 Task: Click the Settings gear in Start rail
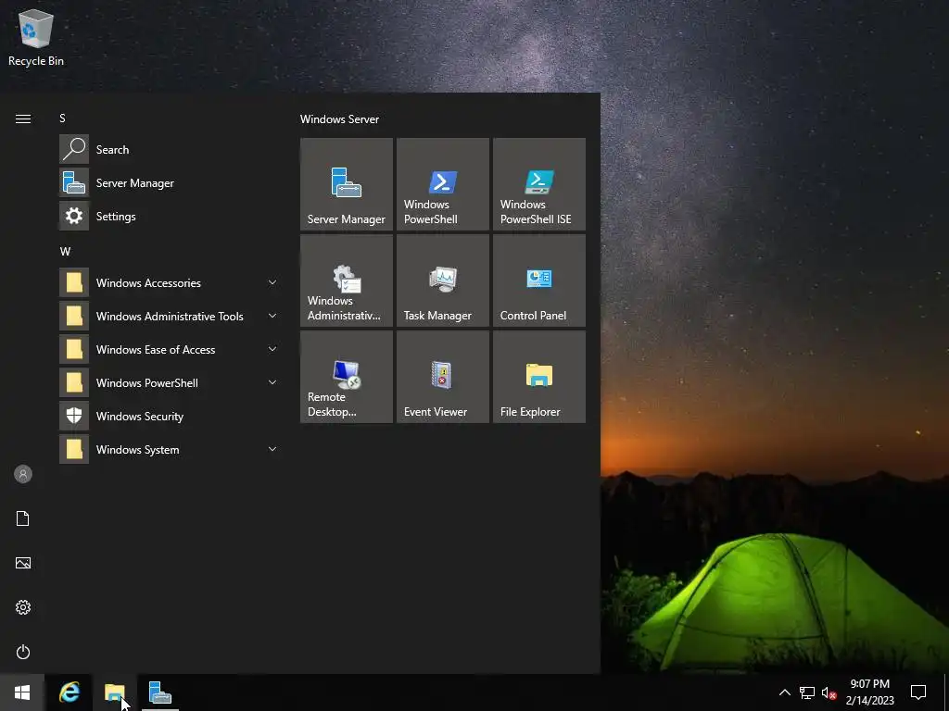[23, 607]
